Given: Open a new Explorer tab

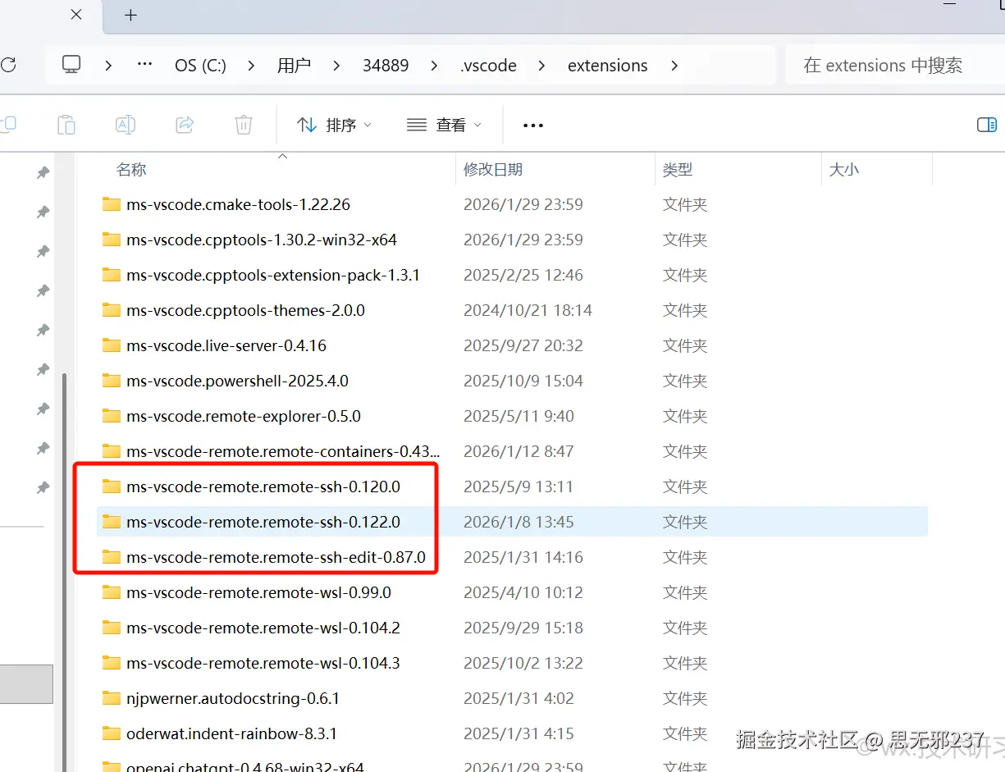Looking at the screenshot, I should [x=131, y=15].
